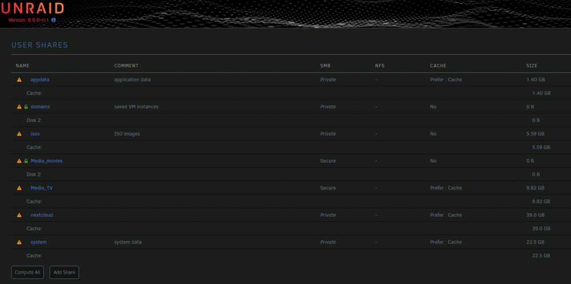This screenshot has height=284, width=571.
Task: Click the Secure SMB value for Media_movies
Action: coord(328,161)
